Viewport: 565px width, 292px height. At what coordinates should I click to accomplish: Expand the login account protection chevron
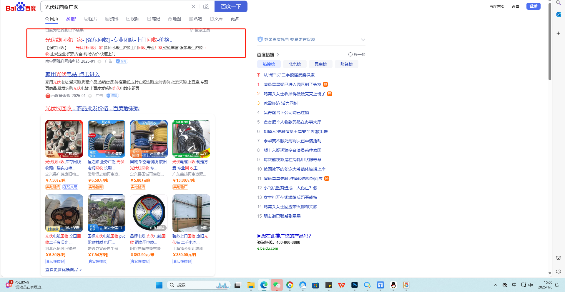363,40
